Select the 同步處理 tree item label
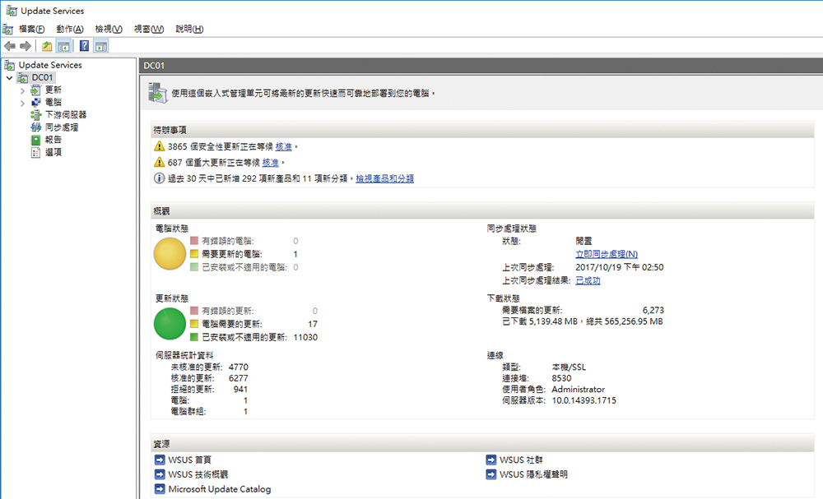 62,127
